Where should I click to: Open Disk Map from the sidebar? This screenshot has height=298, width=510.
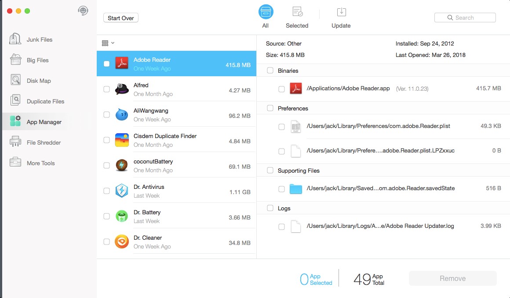point(15,81)
